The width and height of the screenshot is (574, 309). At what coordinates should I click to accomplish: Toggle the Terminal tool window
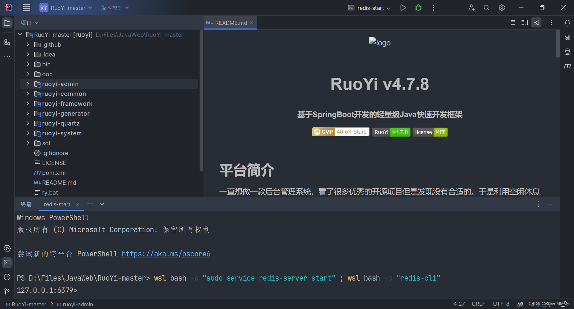click(7, 263)
